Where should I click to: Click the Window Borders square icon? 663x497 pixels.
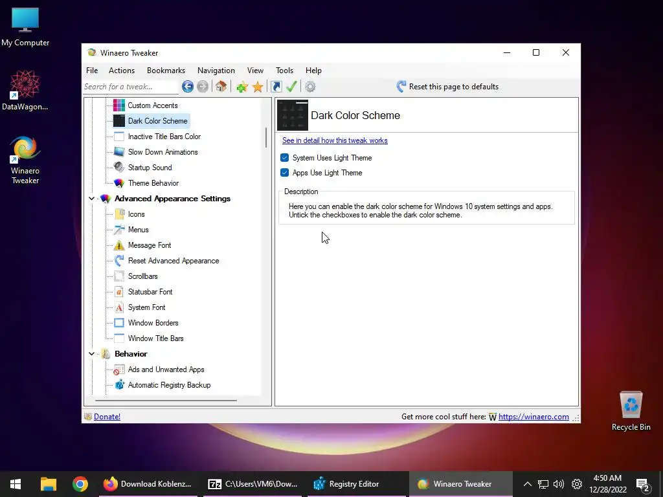click(119, 323)
